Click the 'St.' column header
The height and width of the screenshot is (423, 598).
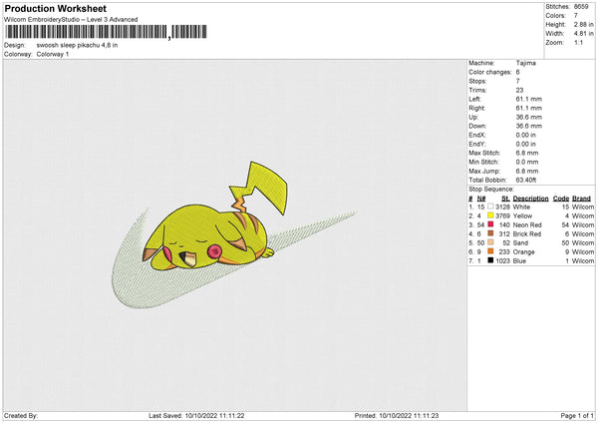(505, 199)
